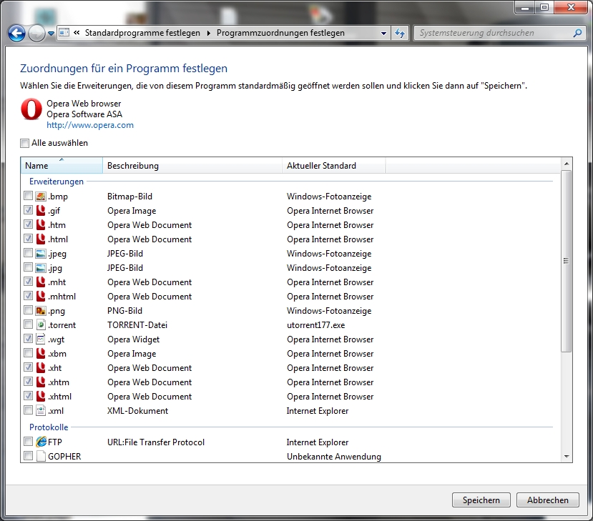Check the .jpeg extension checkbox
The height and width of the screenshot is (521, 593).
click(28, 252)
